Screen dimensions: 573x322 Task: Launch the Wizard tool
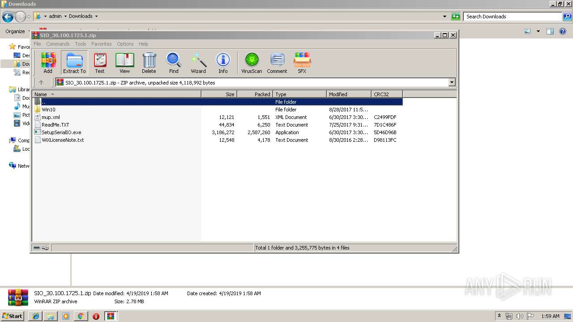point(198,63)
